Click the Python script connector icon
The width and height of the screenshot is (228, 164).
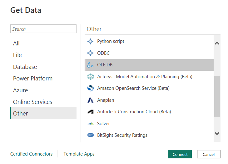(91, 41)
